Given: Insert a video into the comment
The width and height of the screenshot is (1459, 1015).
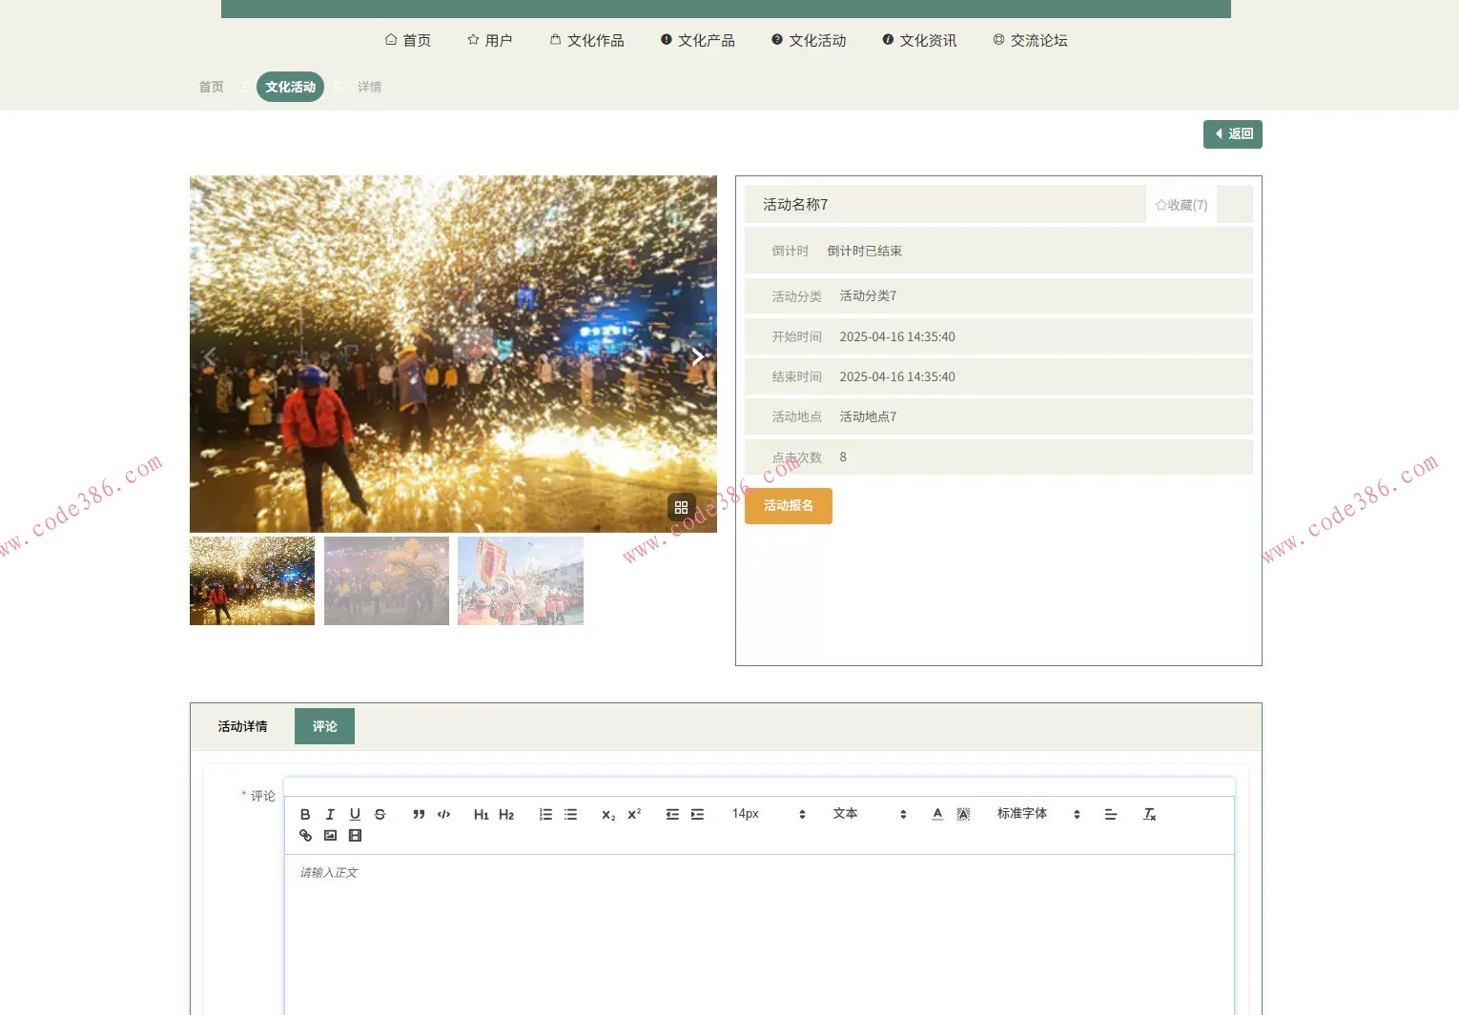Looking at the screenshot, I should pos(355,836).
